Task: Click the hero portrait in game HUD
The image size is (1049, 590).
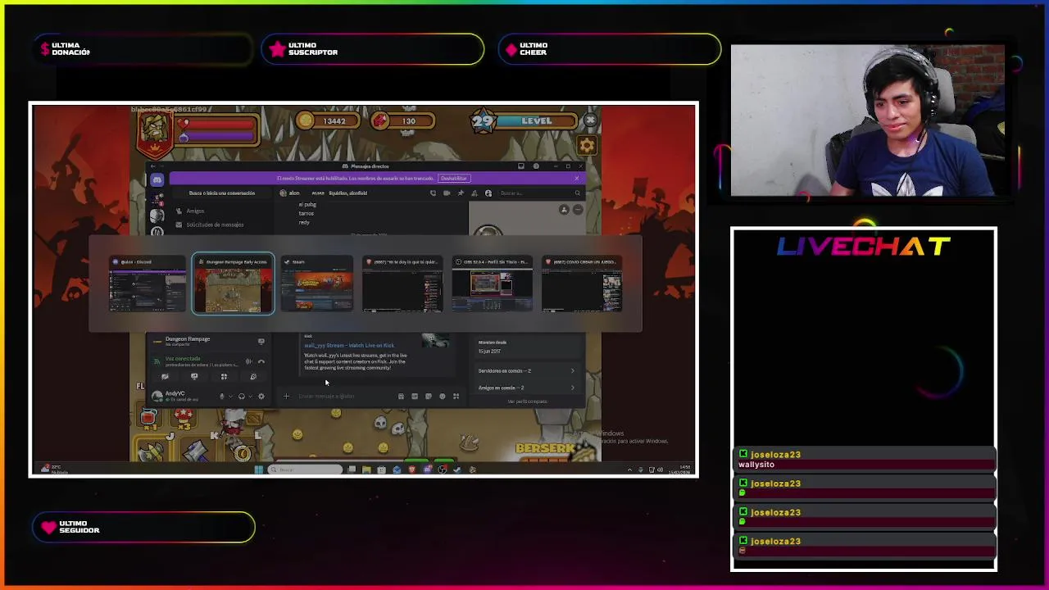Action: pos(154,132)
